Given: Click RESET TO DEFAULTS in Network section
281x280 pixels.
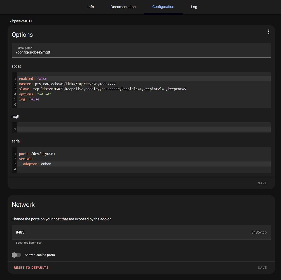Looking at the screenshot, I should click(x=31, y=267).
